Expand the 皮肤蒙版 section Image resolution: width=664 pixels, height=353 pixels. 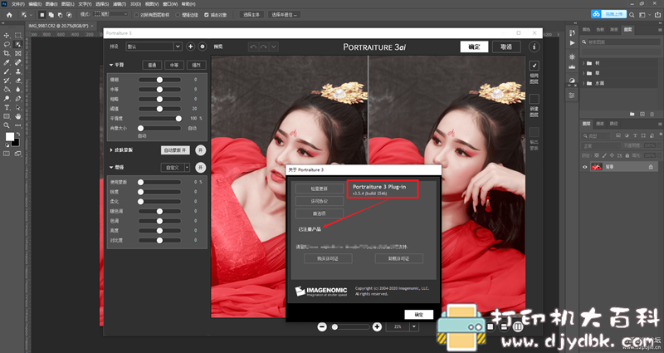click(x=111, y=150)
